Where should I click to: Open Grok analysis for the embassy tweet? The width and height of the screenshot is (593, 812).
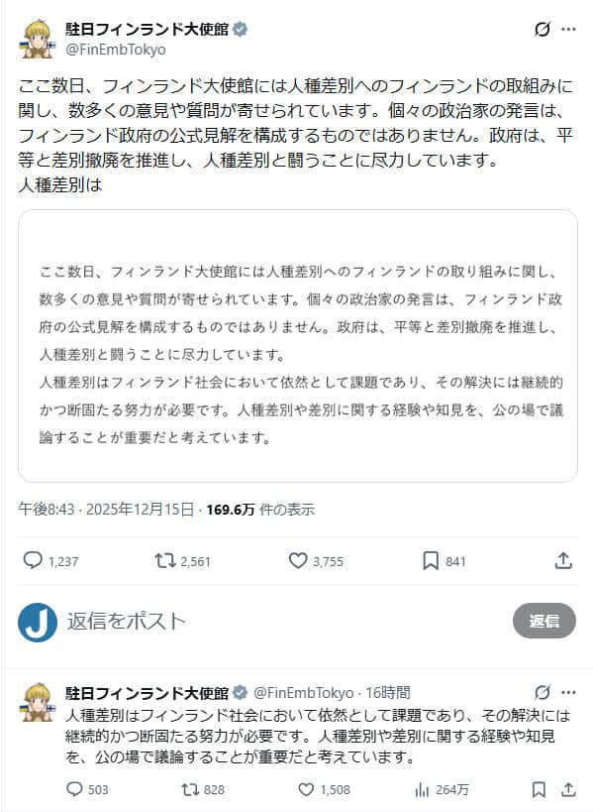point(543,31)
